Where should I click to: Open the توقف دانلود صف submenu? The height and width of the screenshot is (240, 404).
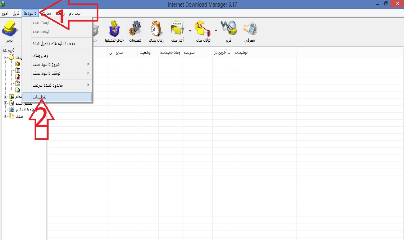coord(57,73)
